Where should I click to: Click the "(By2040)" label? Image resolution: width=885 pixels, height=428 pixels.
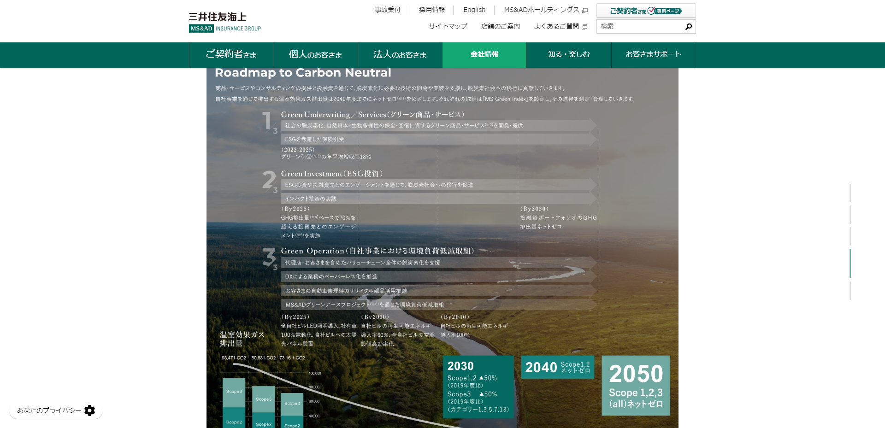455,317
